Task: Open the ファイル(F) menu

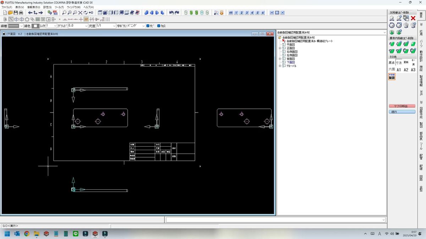Action: click(x=7, y=7)
